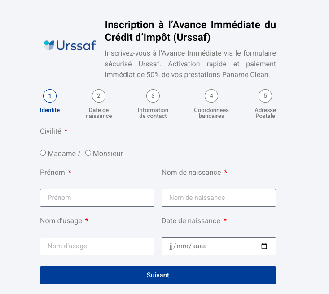Click the Prénom input field
329x294 pixels.
[97, 198]
